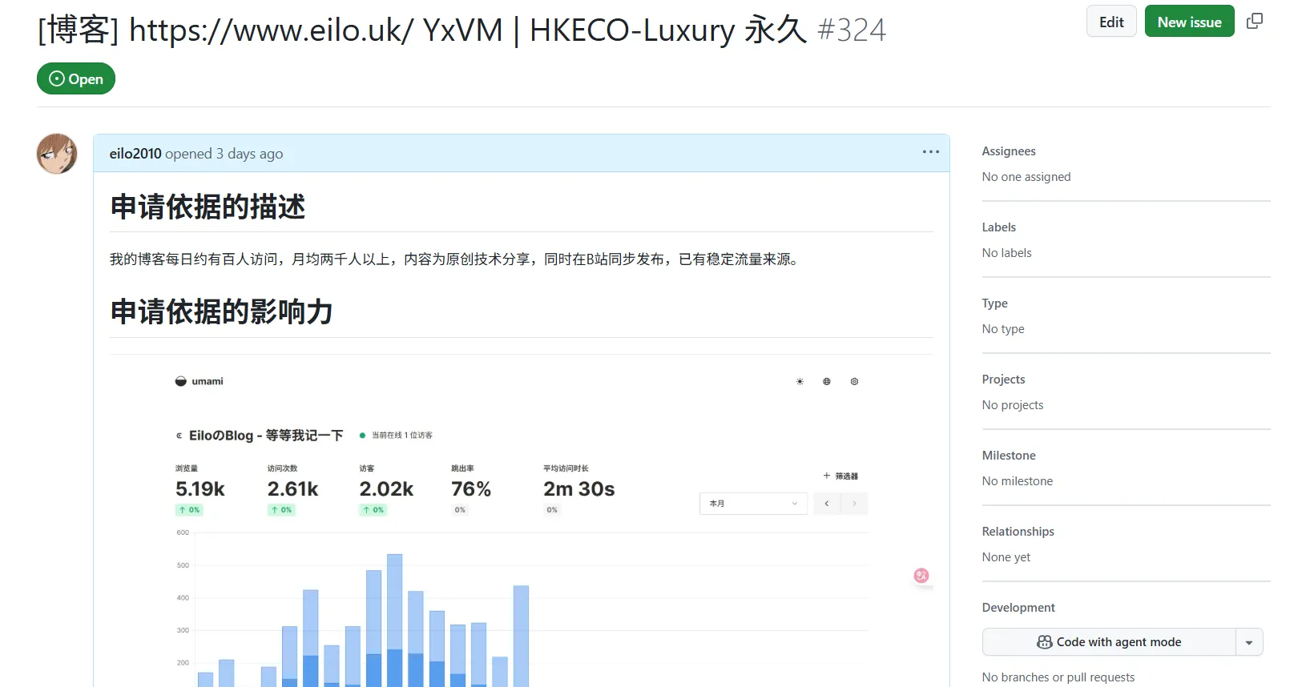Click the 'No labels' text
Viewport: 1310px width, 687px height.
(1007, 253)
